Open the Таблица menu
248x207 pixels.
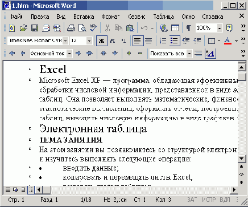point(163,17)
